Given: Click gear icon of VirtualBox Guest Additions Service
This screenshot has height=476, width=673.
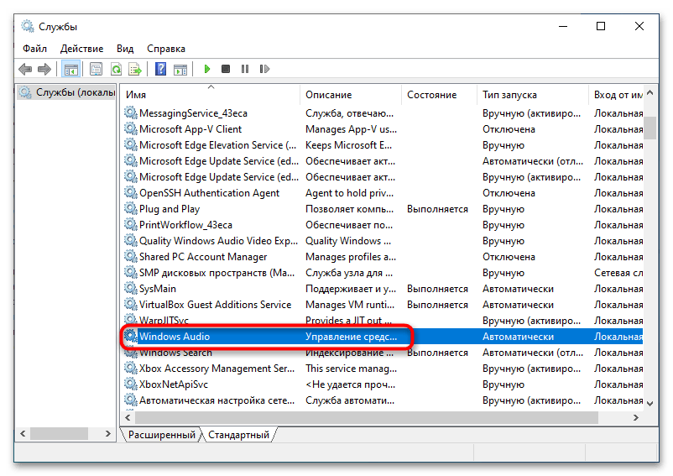Looking at the screenshot, I should point(130,304).
